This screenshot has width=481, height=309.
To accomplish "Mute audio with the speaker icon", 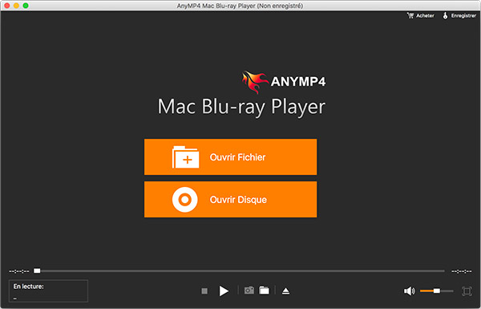I will click(x=409, y=291).
